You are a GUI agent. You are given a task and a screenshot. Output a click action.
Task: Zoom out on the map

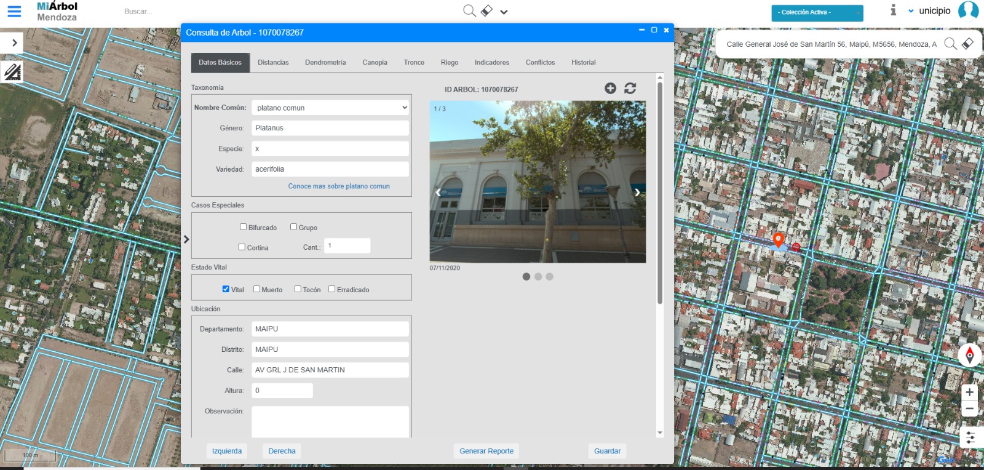(969, 408)
